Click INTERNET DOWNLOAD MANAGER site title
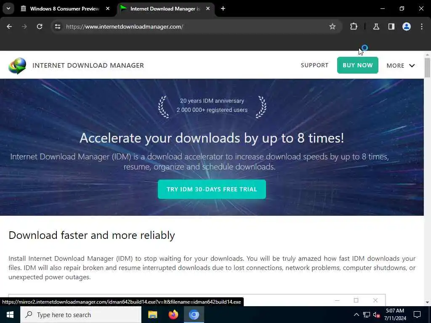The height and width of the screenshot is (323, 431). tap(88, 65)
